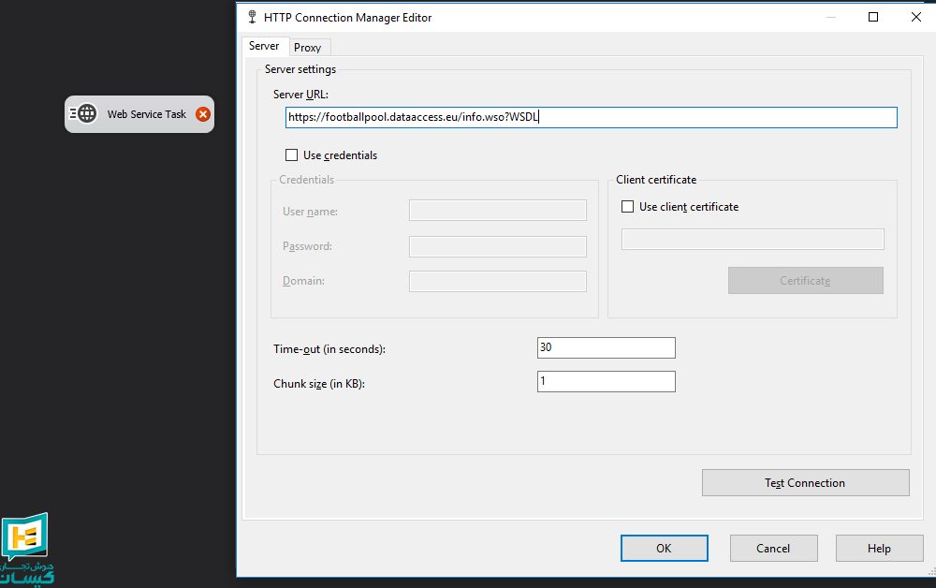
Task: Maximize the HTTP Connection Manager Editor window
Action: pos(872,17)
